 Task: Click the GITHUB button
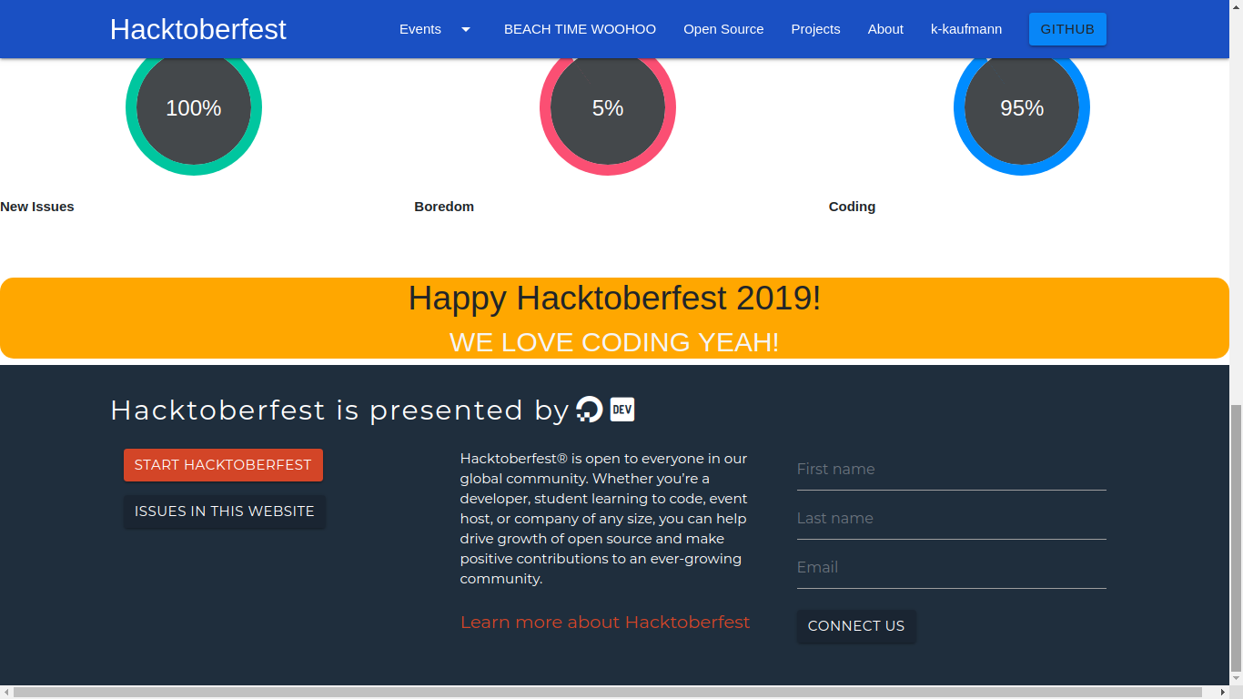(1066, 29)
